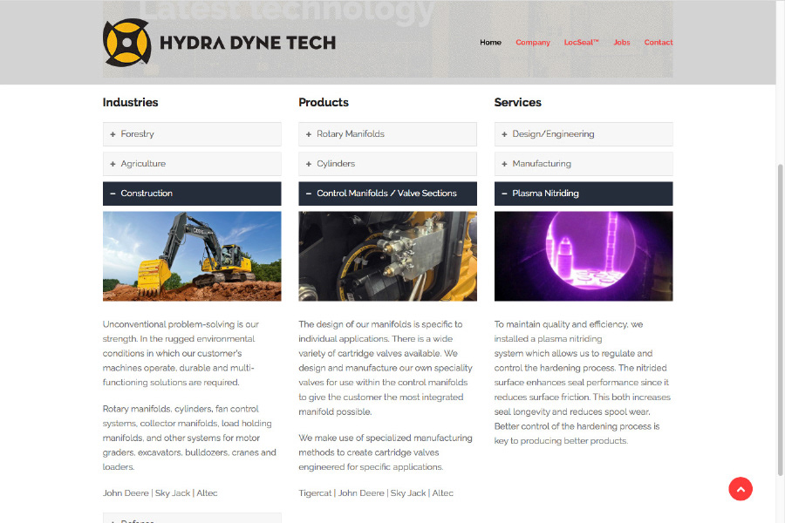Click the Products heading
This screenshot has height=523, width=785.
click(324, 102)
